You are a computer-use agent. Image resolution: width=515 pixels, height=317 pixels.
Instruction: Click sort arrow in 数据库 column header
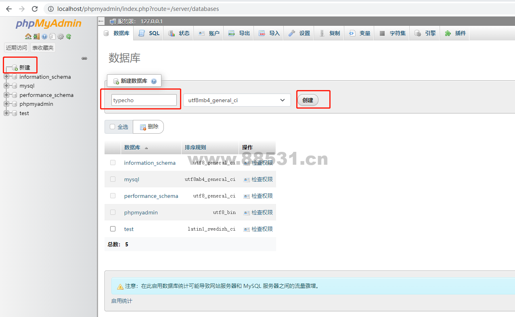coord(146,148)
